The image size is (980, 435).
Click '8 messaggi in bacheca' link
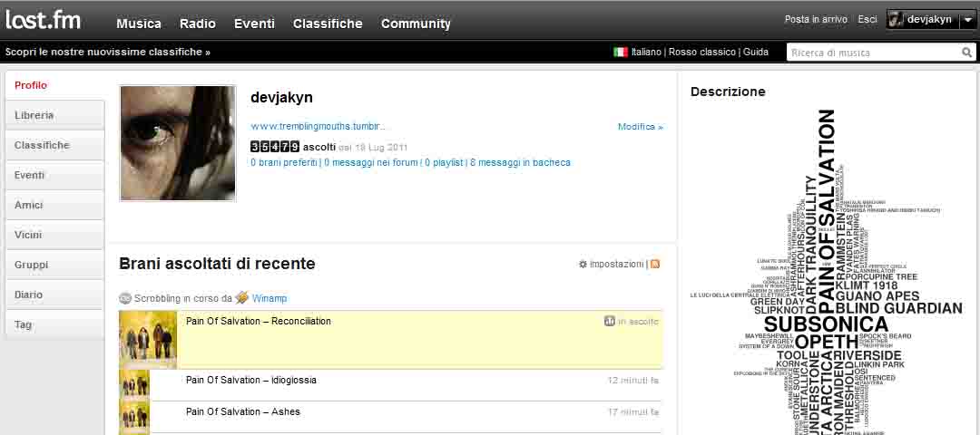[520, 163]
